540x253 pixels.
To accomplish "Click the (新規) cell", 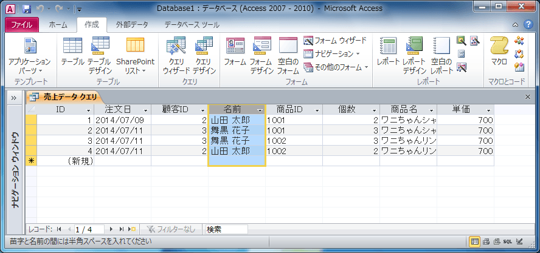I will tap(65, 161).
